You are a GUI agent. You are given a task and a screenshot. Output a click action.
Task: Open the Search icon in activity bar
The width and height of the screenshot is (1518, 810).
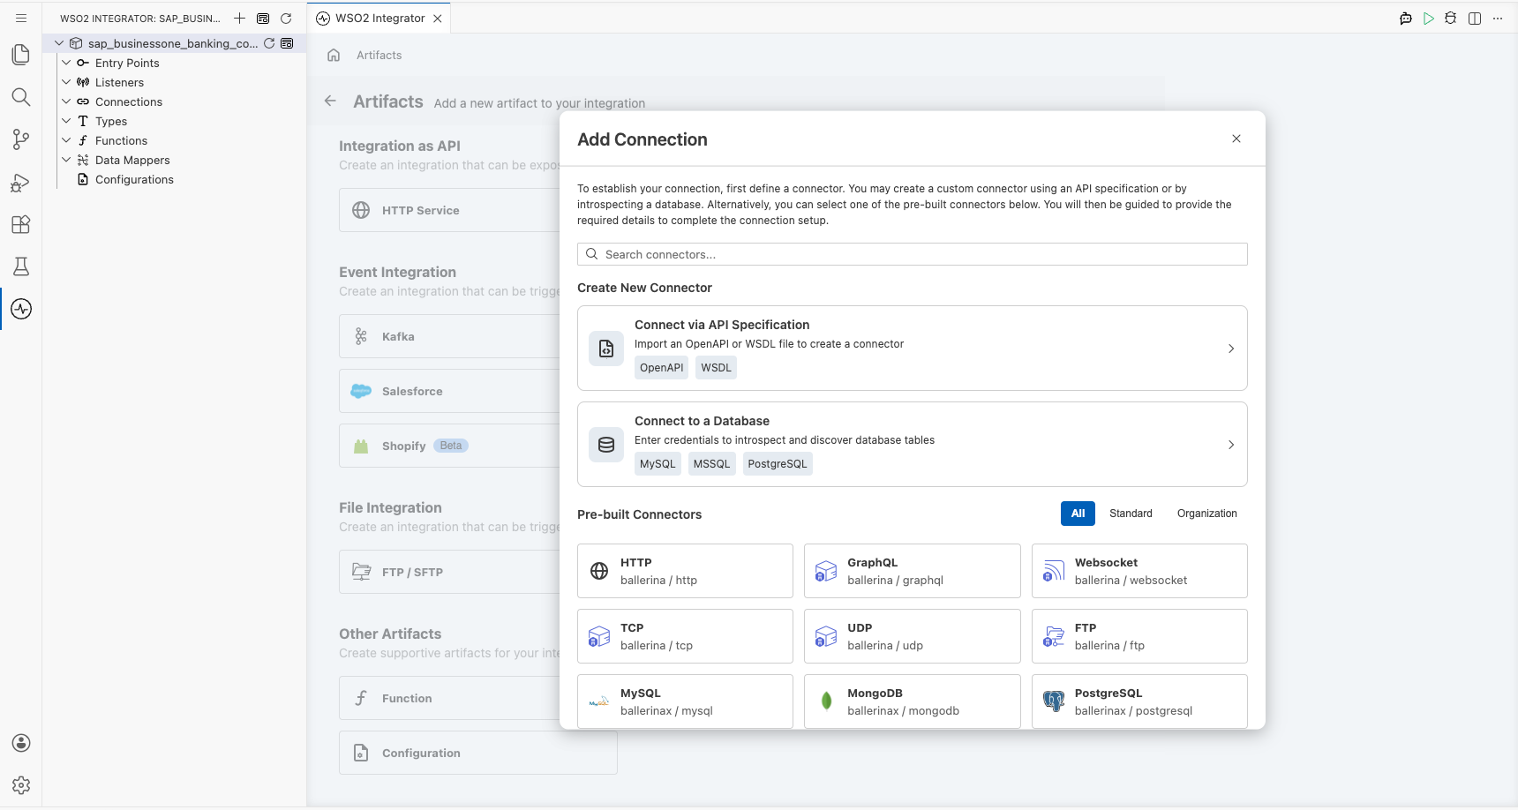pos(21,97)
